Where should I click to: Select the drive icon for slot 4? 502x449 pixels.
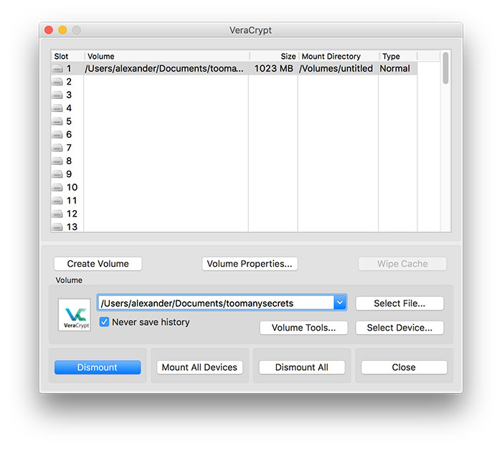57,108
